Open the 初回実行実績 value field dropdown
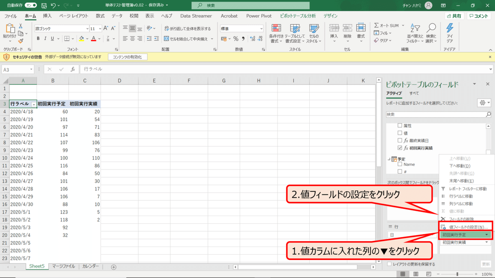This screenshot has height=278, width=495. (x=488, y=243)
